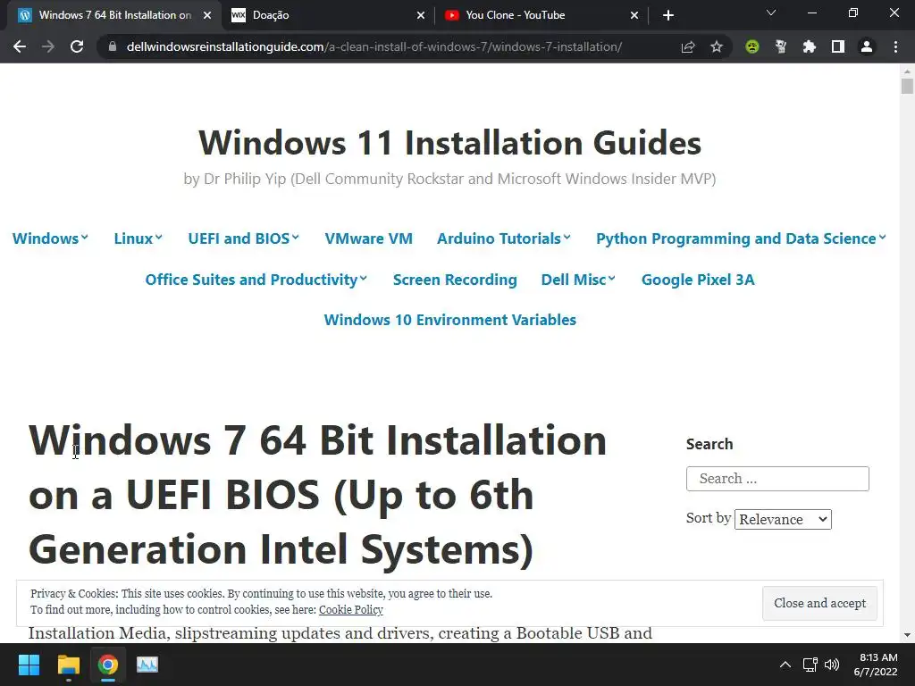Open the extension next to green face

point(780,46)
